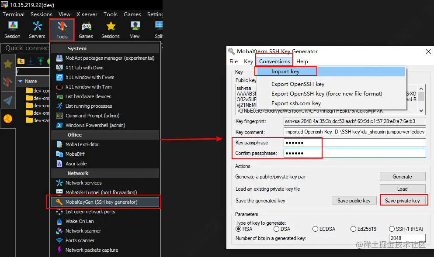Image resolution: width=434 pixels, height=257 pixels.
Task: Click the sidebar paper-plane tab
Action: (x=8, y=100)
